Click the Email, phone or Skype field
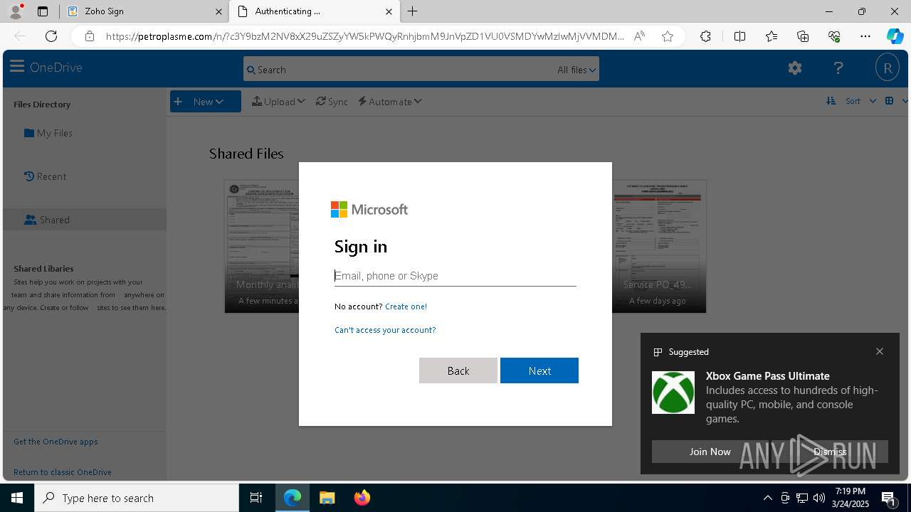This screenshot has width=911, height=512. click(x=455, y=276)
